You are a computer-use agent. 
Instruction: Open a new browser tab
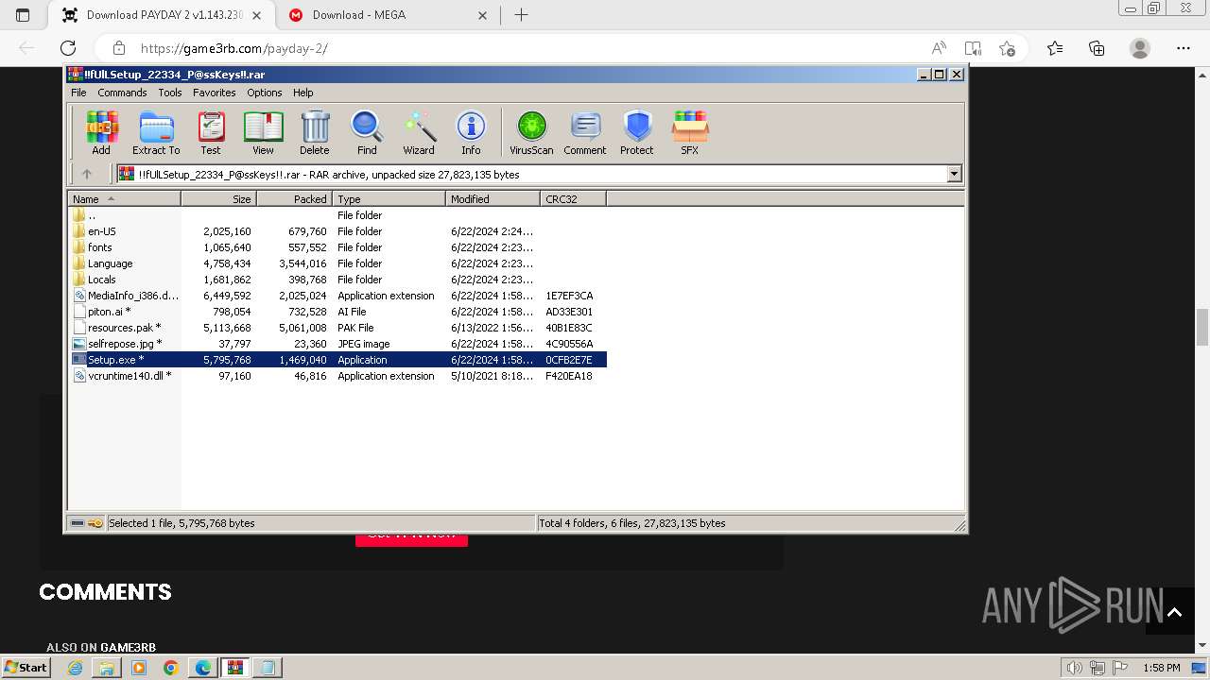[521, 15]
